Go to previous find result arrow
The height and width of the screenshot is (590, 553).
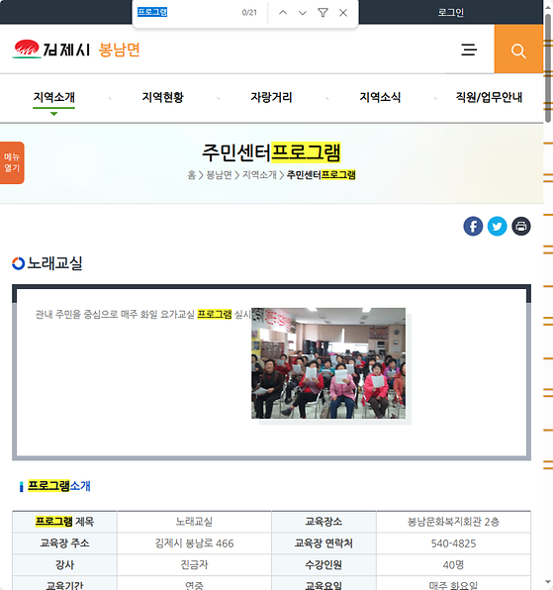tap(283, 13)
